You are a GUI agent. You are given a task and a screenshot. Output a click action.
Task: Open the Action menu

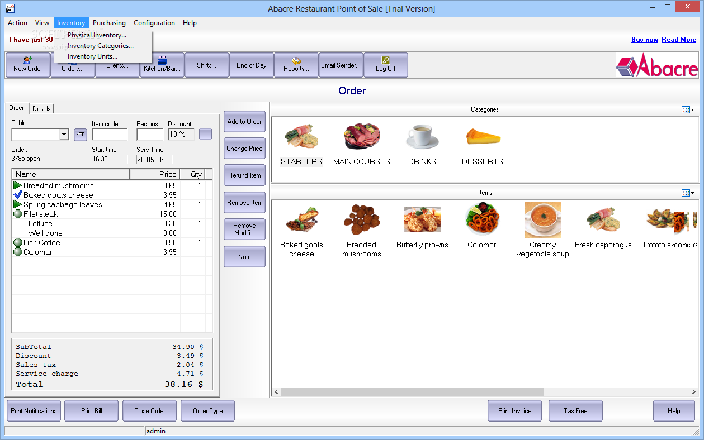point(17,23)
